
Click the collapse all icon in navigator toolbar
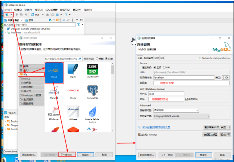pos(64,20)
